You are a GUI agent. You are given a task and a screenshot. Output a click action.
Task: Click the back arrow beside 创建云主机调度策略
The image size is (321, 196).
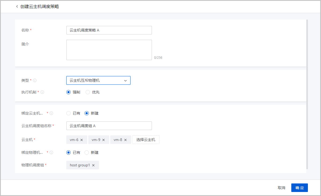pyautogui.click(x=17, y=7)
